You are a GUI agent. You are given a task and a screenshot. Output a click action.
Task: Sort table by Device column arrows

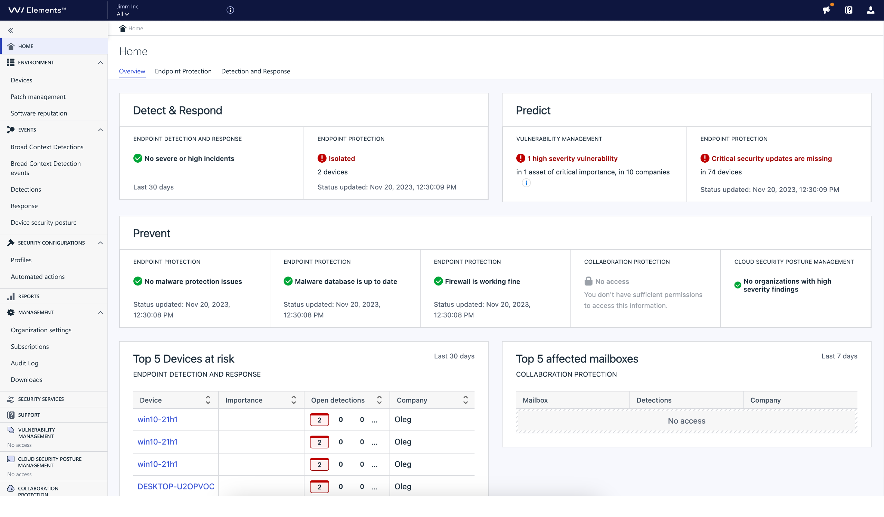point(208,400)
